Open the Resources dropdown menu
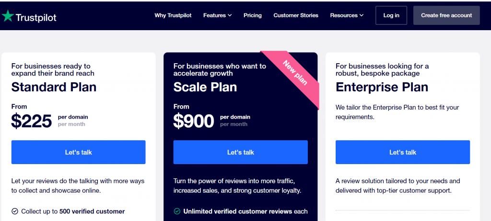 click(347, 15)
